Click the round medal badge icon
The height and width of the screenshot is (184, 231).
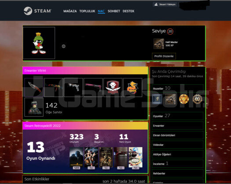click(x=198, y=99)
